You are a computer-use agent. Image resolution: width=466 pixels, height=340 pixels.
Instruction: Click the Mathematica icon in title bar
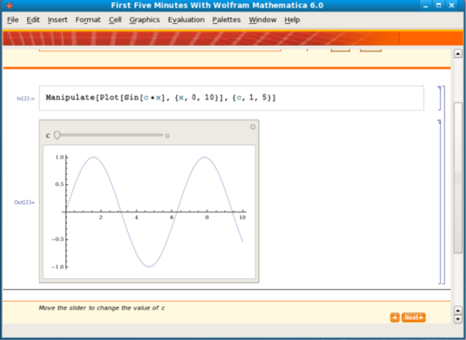point(9,5)
